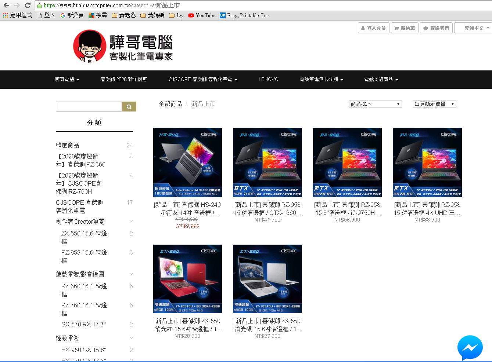Open 喜傑獅 2020 新年優惠 menu item
This screenshot has width=492, height=362.
click(124, 79)
